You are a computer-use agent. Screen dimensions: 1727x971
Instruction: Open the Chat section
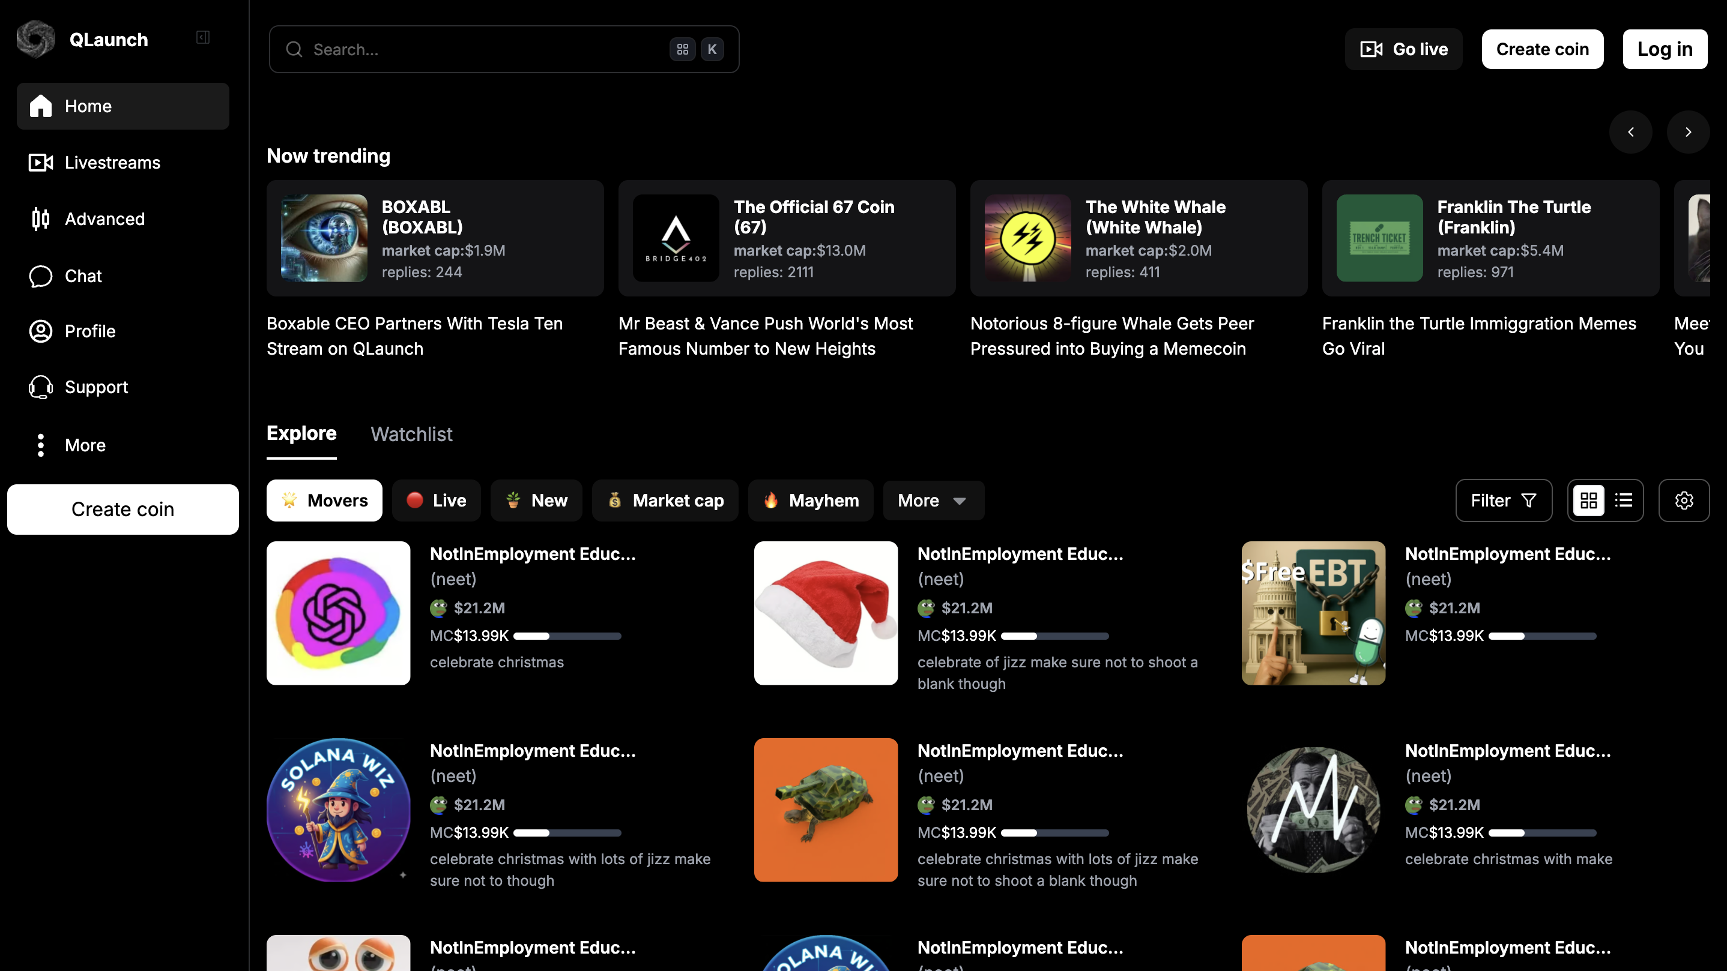(x=83, y=276)
